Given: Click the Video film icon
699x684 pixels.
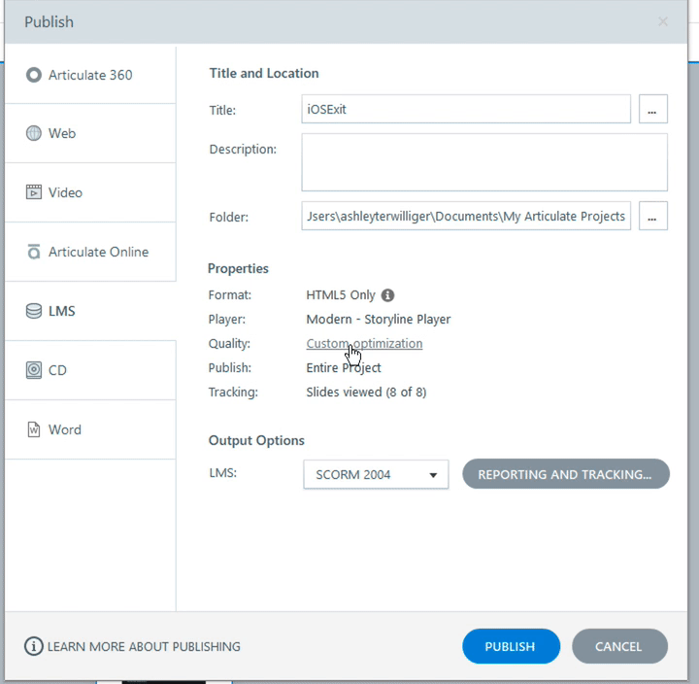Looking at the screenshot, I should tap(34, 192).
